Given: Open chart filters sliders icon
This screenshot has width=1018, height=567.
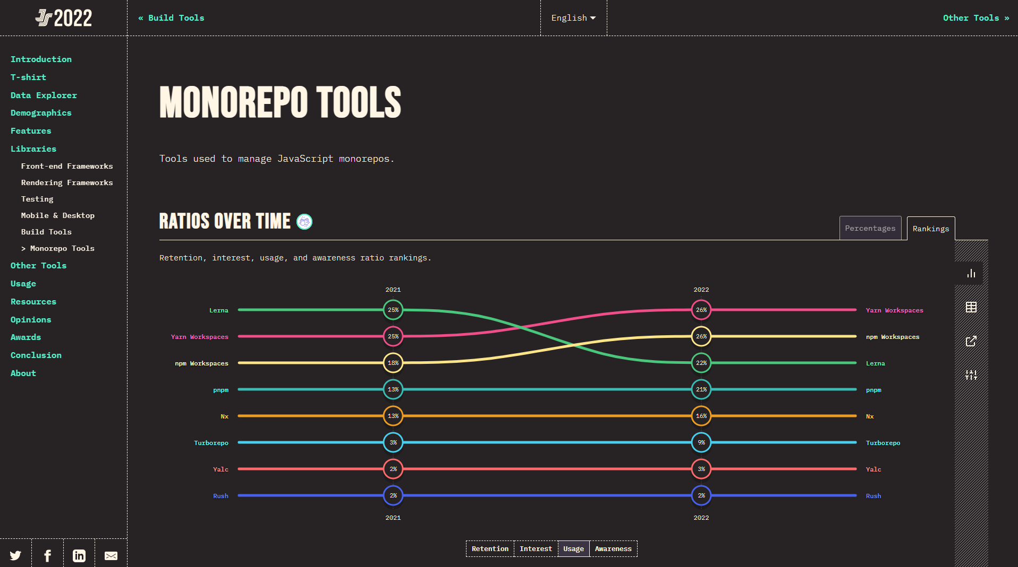Looking at the screenshot, I should point(971,375).
